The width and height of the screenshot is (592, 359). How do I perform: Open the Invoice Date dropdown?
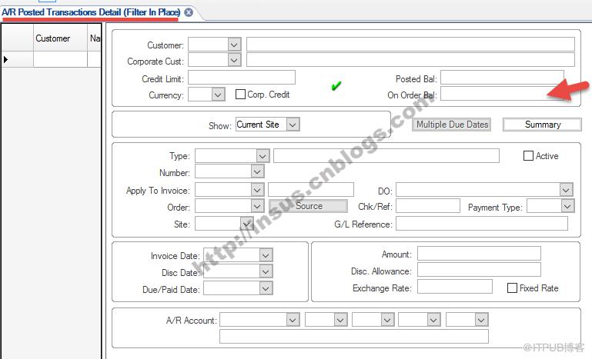266,255
